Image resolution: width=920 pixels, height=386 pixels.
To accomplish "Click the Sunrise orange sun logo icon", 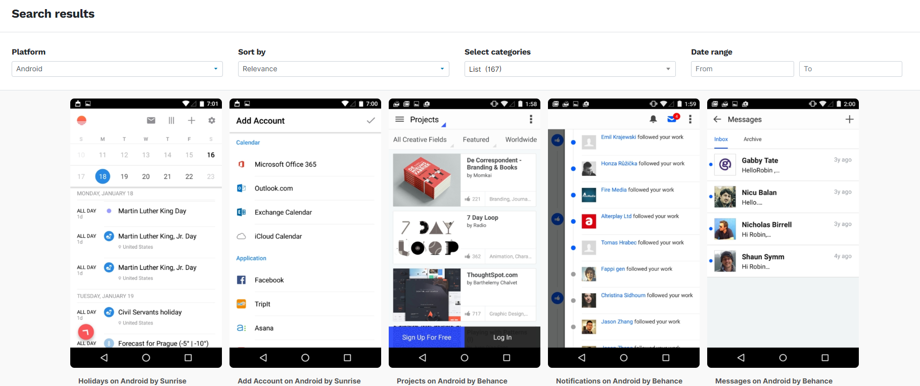I will click(81, 120).
